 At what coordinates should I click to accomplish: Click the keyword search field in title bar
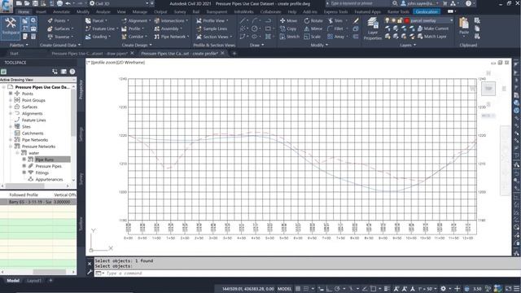(x=357, y=3)
